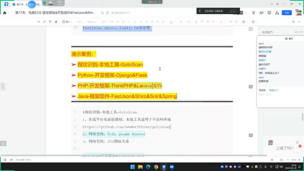Add a comment using the side plus icon

point(251,29)
